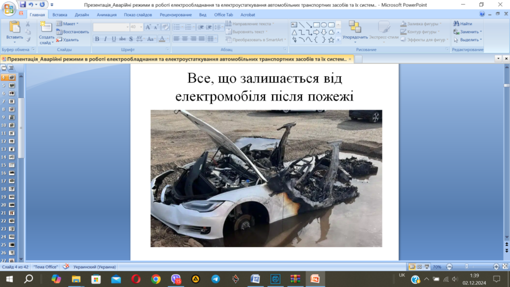Open Telegram from the taskbar
The width and height of the screenshot is (510, 287).
point(215,279)
